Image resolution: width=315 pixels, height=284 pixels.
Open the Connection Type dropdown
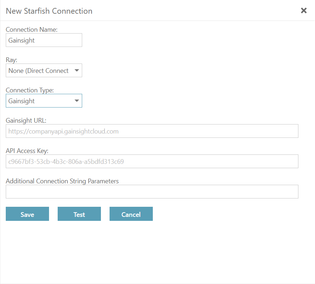(44, 101)
